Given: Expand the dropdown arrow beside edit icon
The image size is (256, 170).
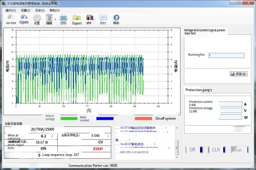Looking at the screenshot, I should point(55,19).
